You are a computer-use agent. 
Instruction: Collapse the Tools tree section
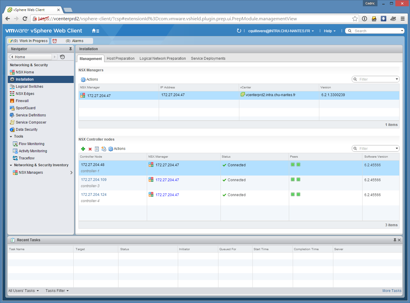(x=11, y=137)
